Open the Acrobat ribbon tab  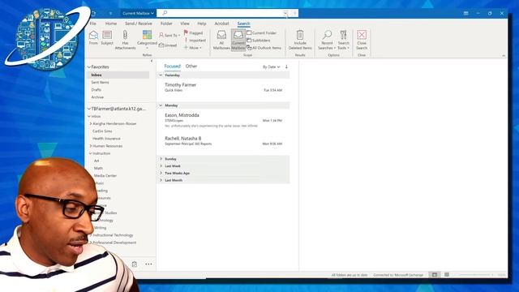tap(221, 24)
